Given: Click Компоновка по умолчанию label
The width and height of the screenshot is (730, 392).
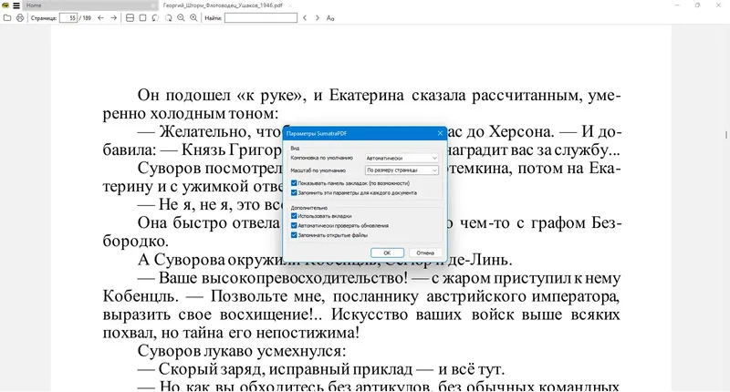Looking at the screenshot, I should tap(322, 158).
